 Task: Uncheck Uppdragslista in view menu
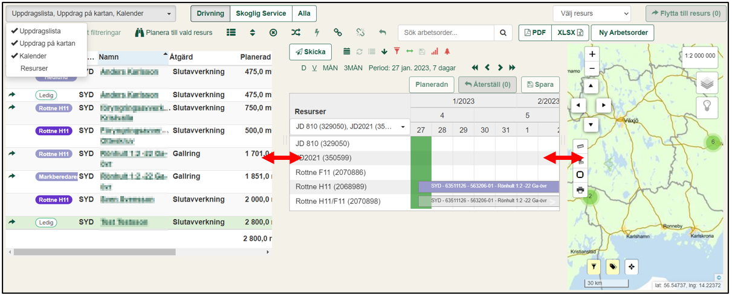(40, 31)
